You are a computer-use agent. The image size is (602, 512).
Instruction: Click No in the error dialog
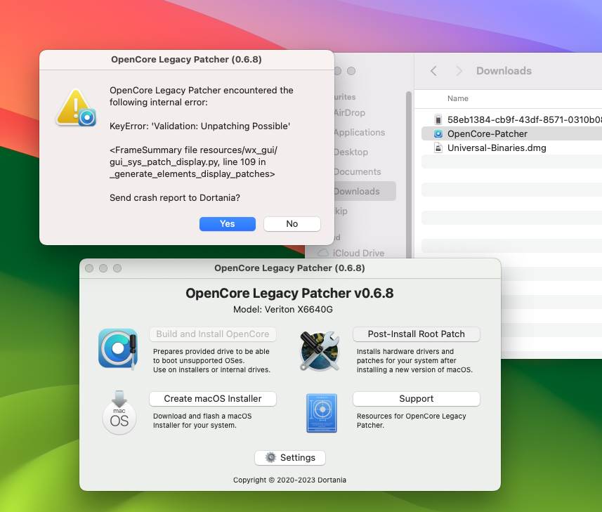pos(292,224)
